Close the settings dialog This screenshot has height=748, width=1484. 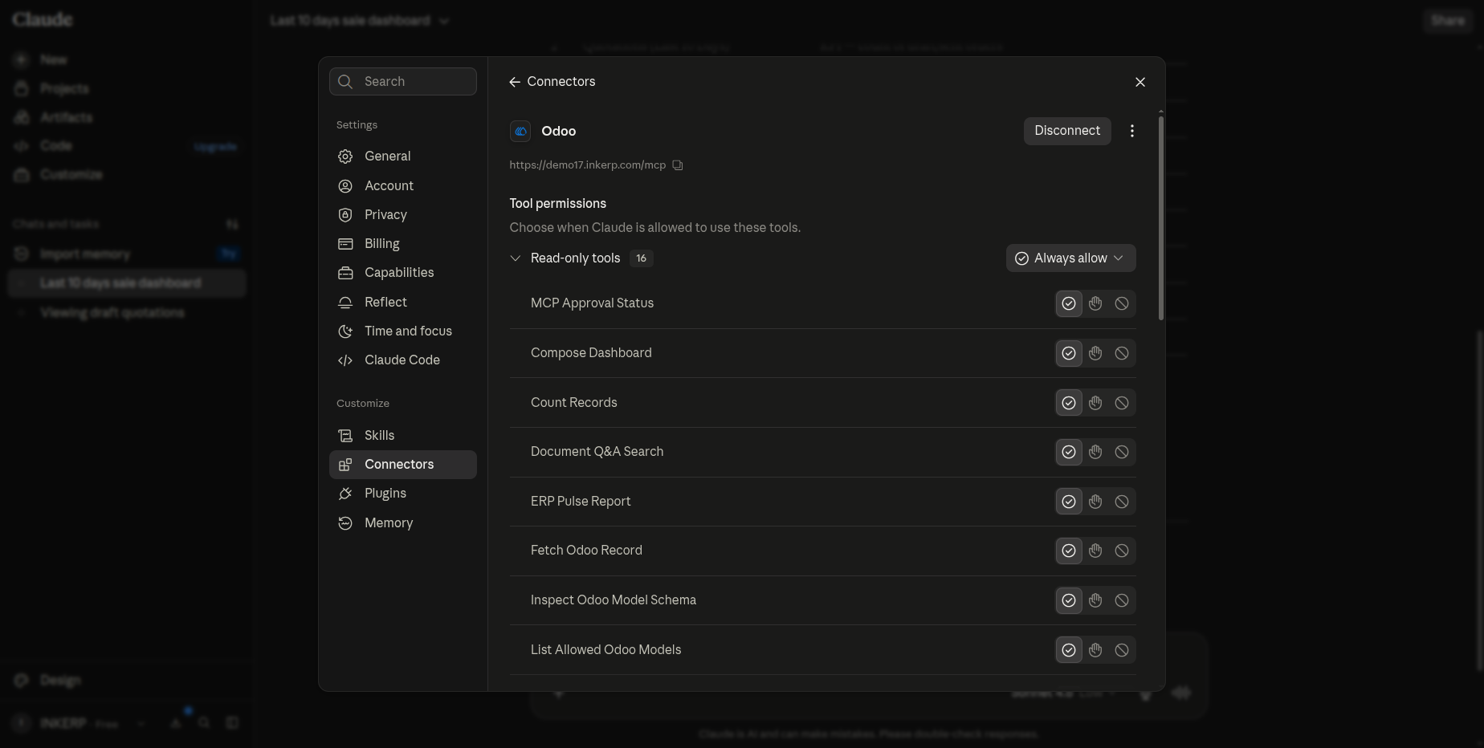[x=1140, y=82]
